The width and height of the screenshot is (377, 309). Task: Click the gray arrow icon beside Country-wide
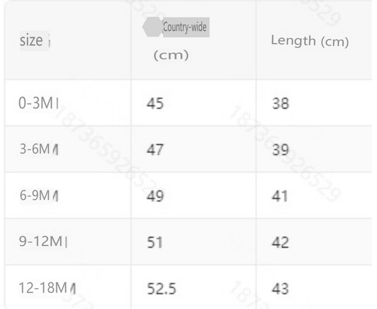pyautogui.click(x=152, y=27)
